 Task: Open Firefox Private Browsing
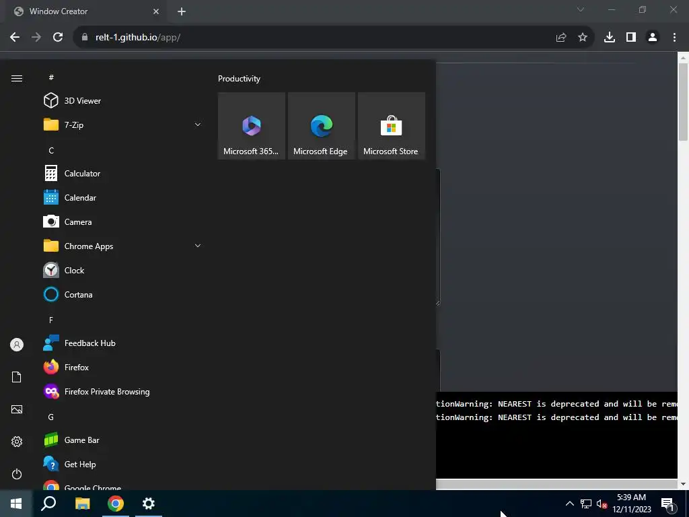click(123, 391)
